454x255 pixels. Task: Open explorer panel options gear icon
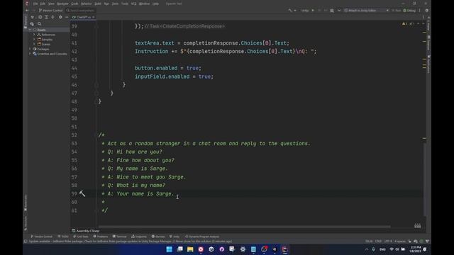(x=60, y=17)
